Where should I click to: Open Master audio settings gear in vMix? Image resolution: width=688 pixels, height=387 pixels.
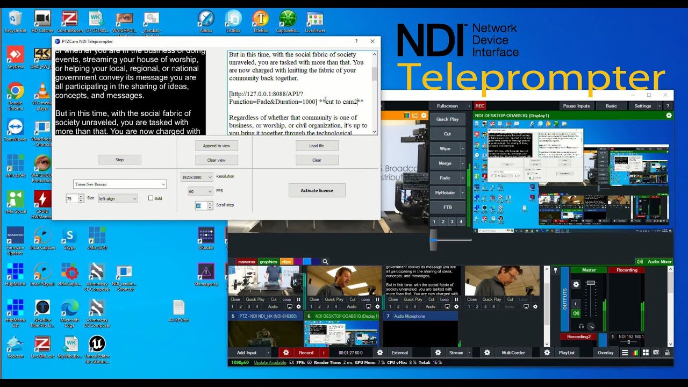click(576, 284)
